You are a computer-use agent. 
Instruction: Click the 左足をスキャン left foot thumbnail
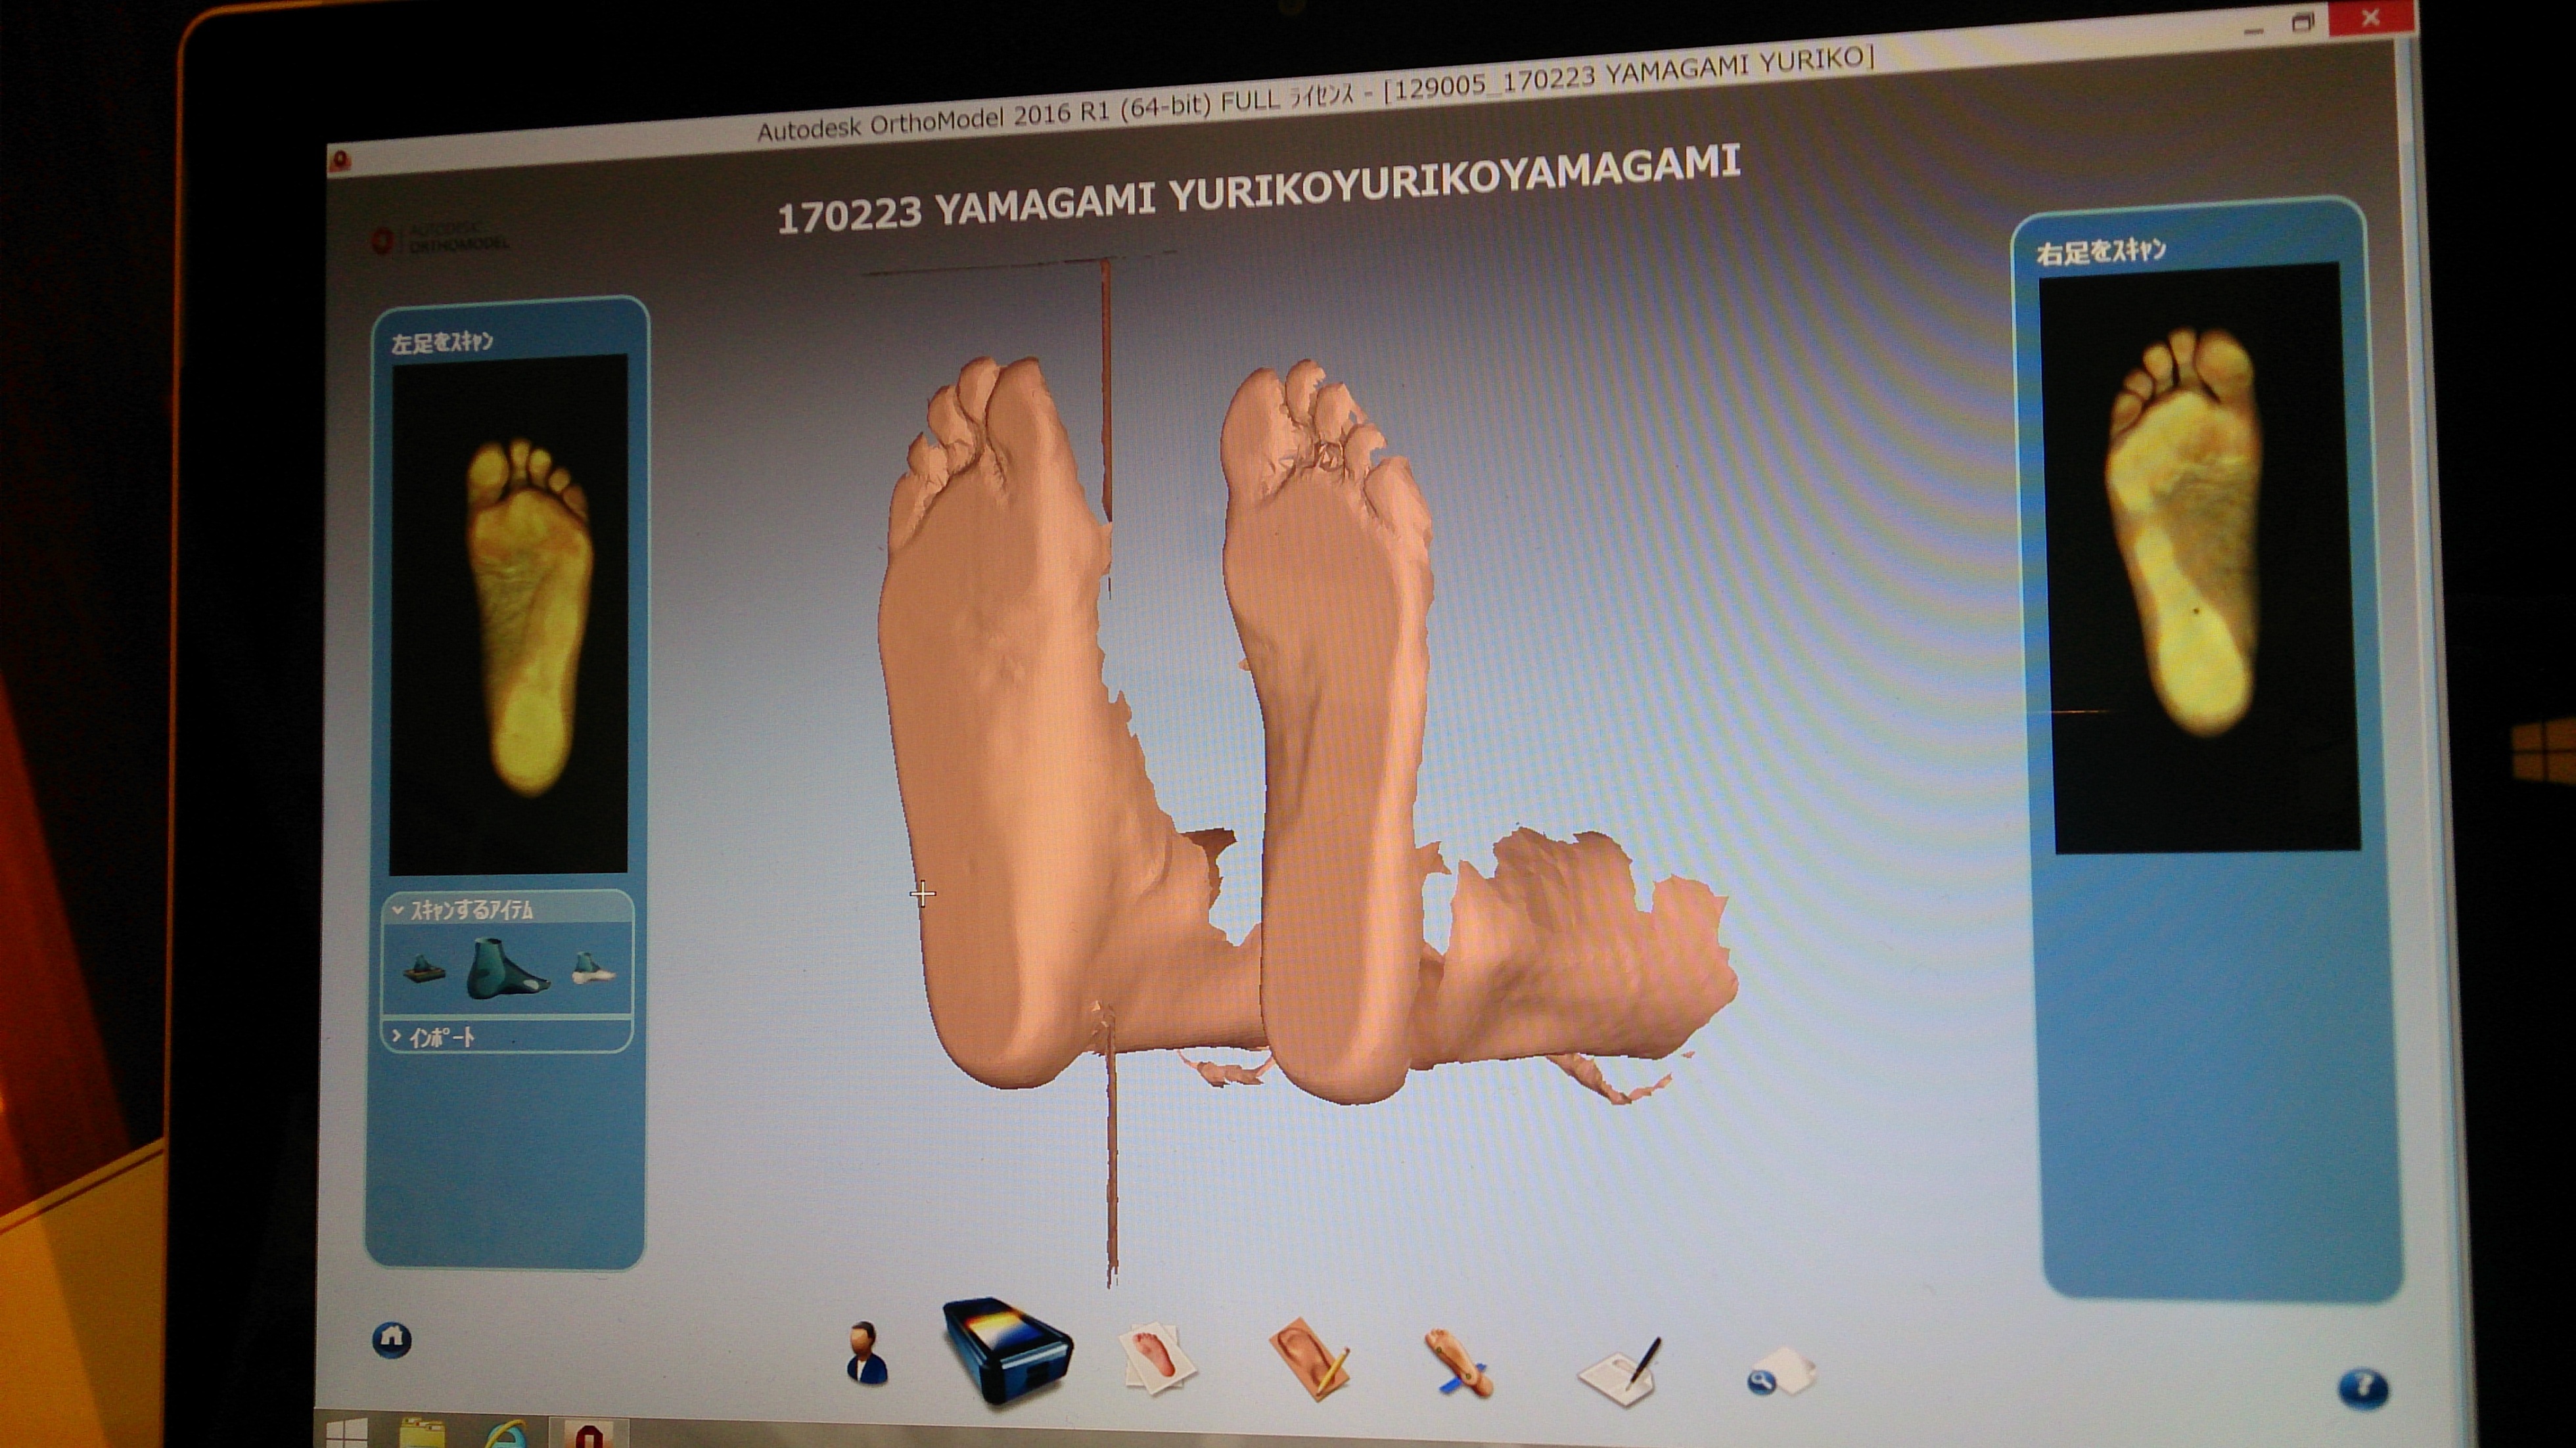[x=508, y=614]
